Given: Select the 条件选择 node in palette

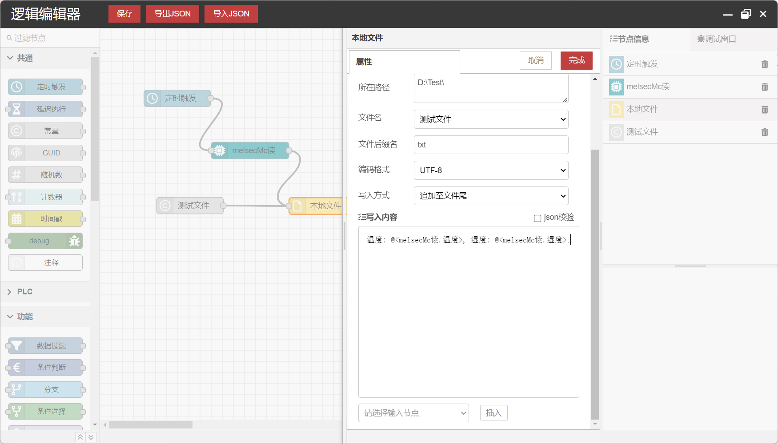Looking at the screenshot, I should coord(45,412).
